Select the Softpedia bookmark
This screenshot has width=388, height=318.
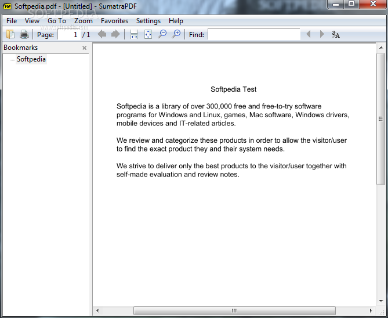(x=31, y=59)
